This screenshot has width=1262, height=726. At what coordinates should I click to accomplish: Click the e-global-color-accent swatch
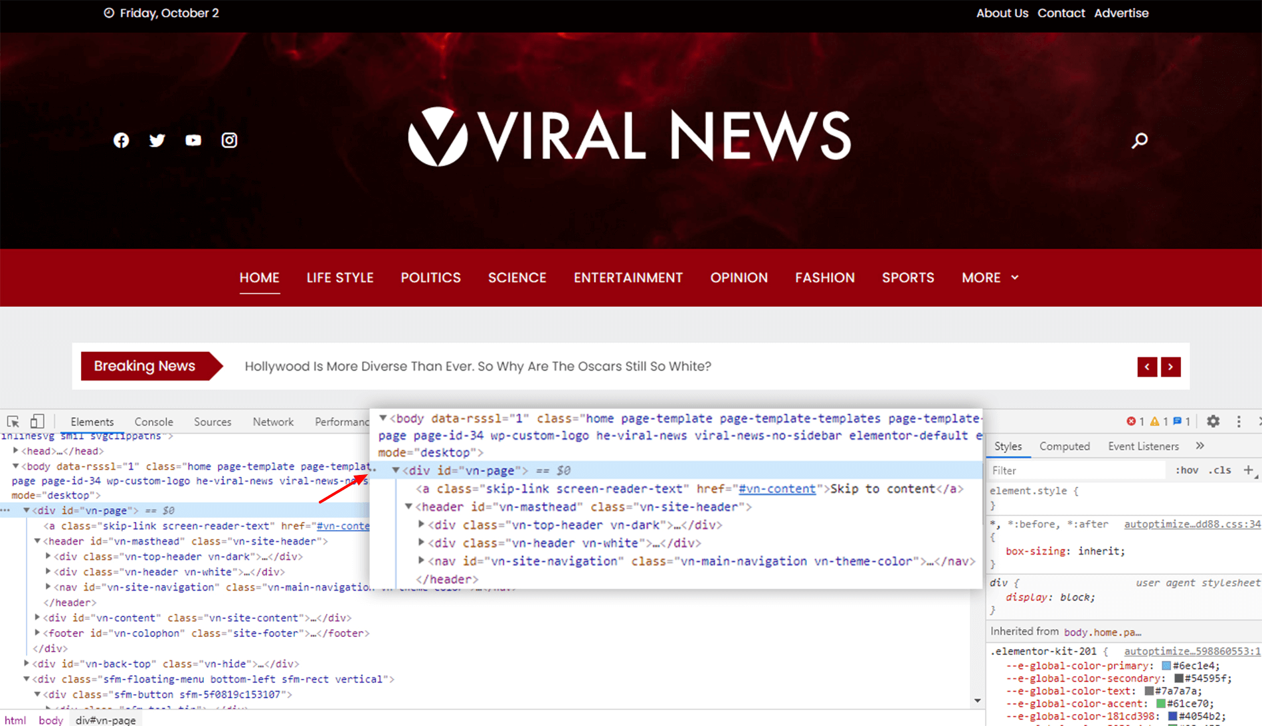pos(1161,703)
